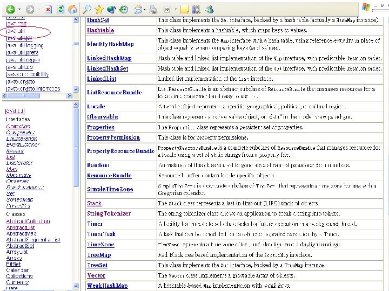Go back with the green Back arrow
The image size is (389, 291).
10,9
